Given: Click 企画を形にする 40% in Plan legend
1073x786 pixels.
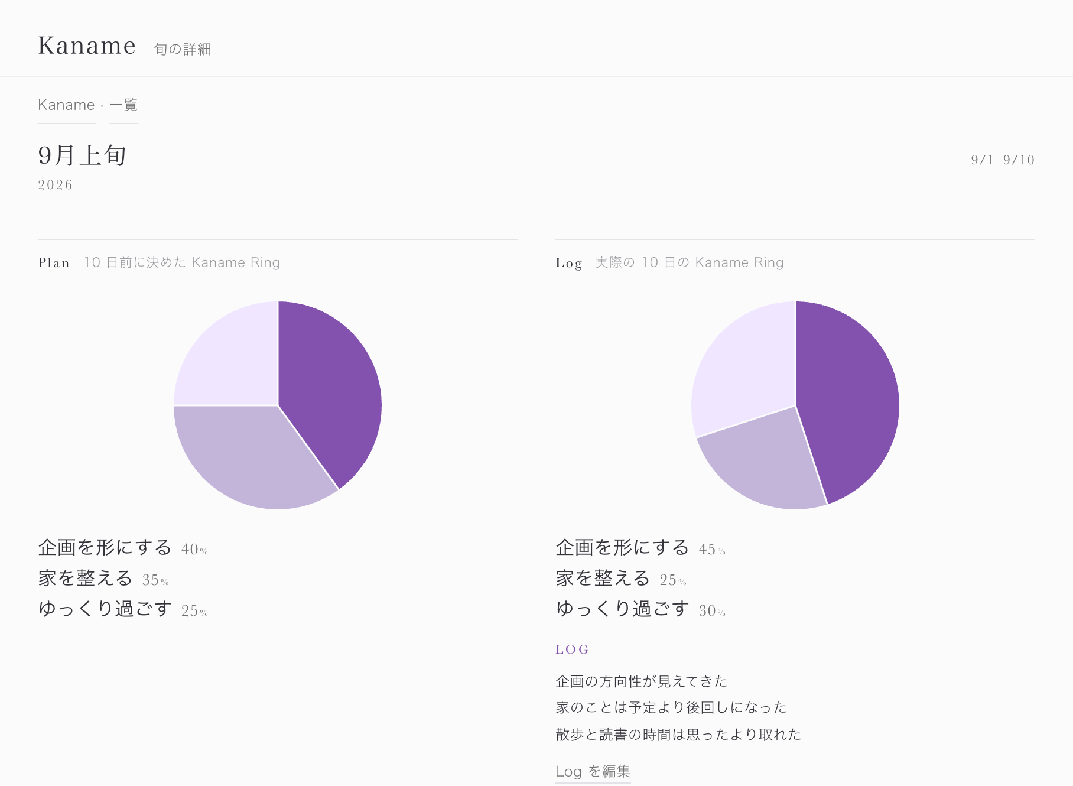Looking at the screenshot, I should coord(123,548).
